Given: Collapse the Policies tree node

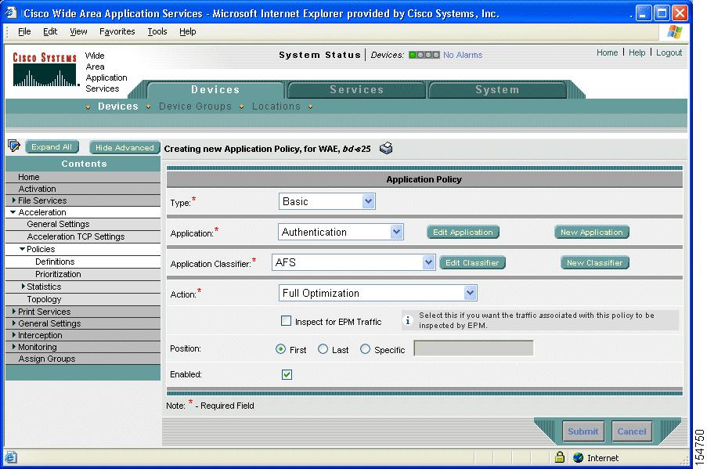Looking at the screenshot, I should 22,249.
